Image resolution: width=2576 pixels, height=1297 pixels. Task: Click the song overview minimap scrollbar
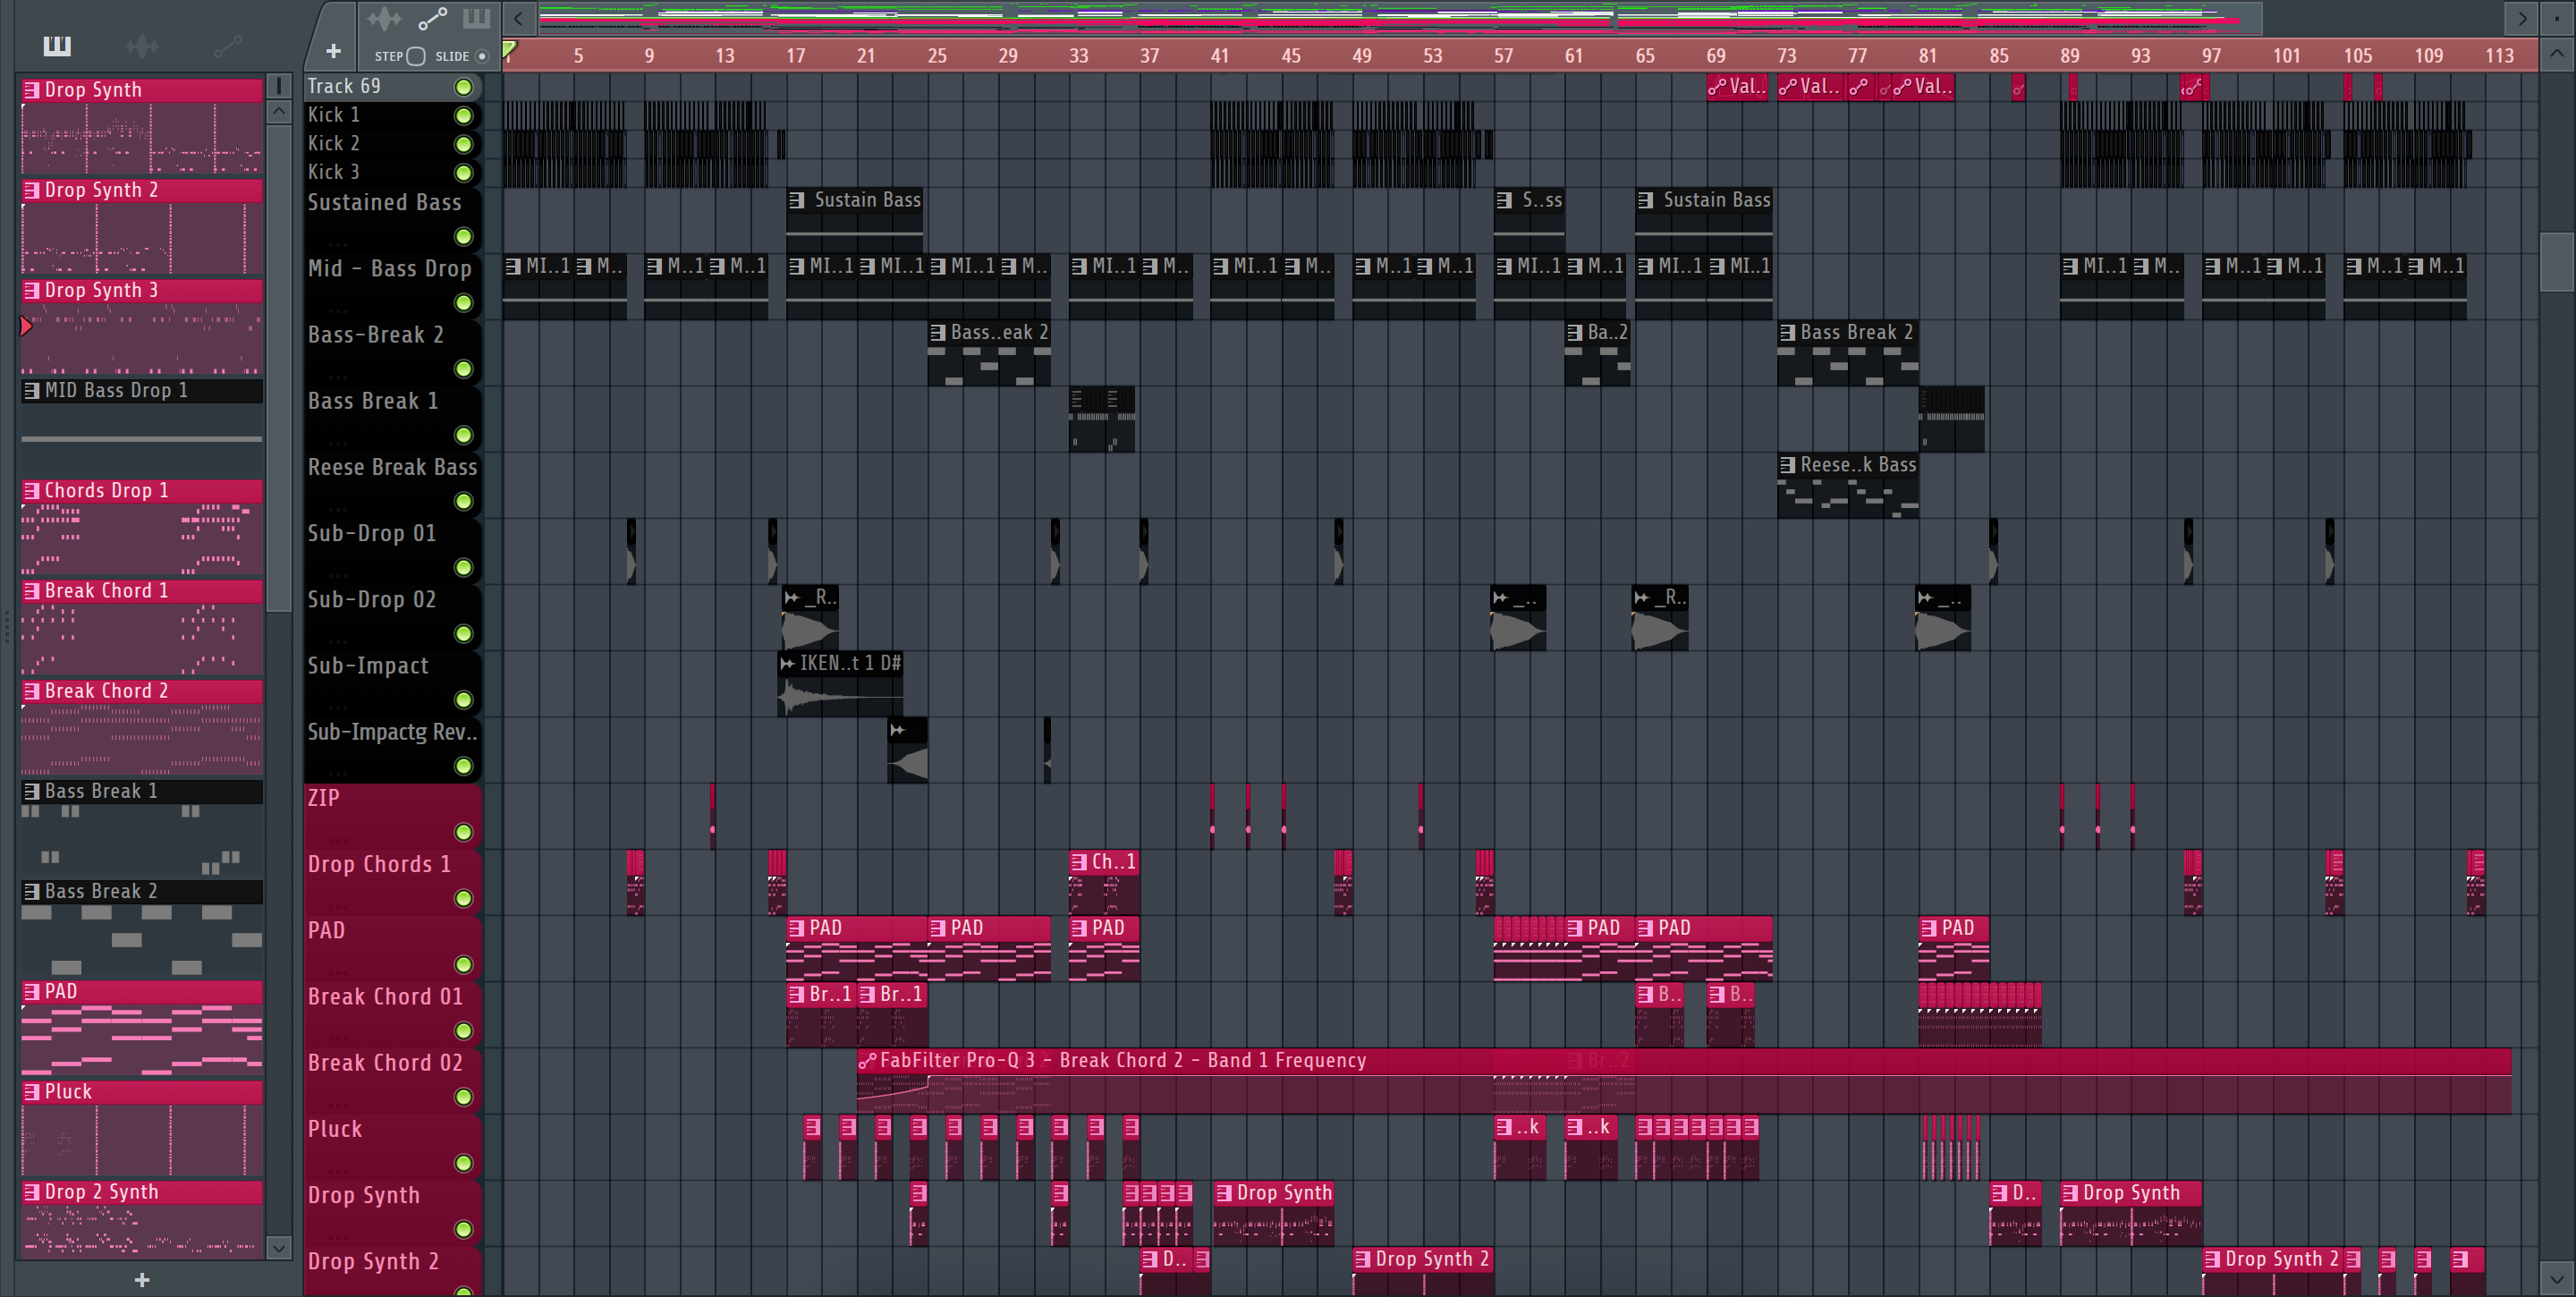[1400, 18]
